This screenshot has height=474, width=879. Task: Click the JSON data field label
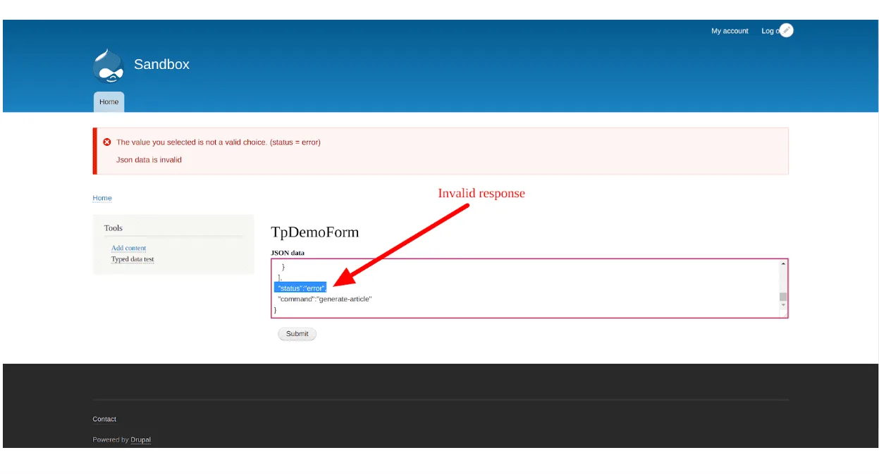[x=288, y=253]
